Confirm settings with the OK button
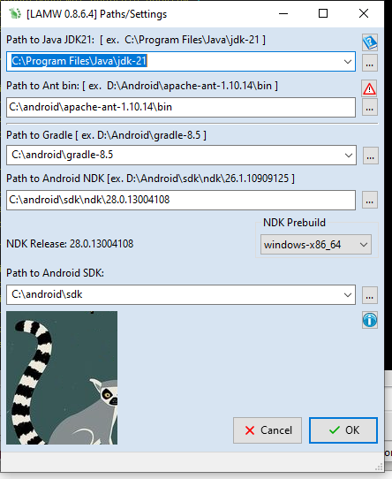 pyautogui.click(x=343, y=430)
